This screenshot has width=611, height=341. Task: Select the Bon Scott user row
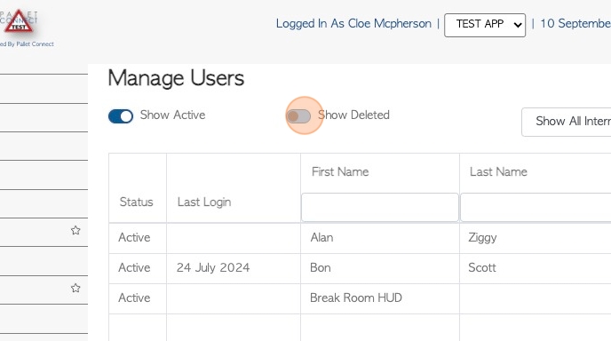360,268
